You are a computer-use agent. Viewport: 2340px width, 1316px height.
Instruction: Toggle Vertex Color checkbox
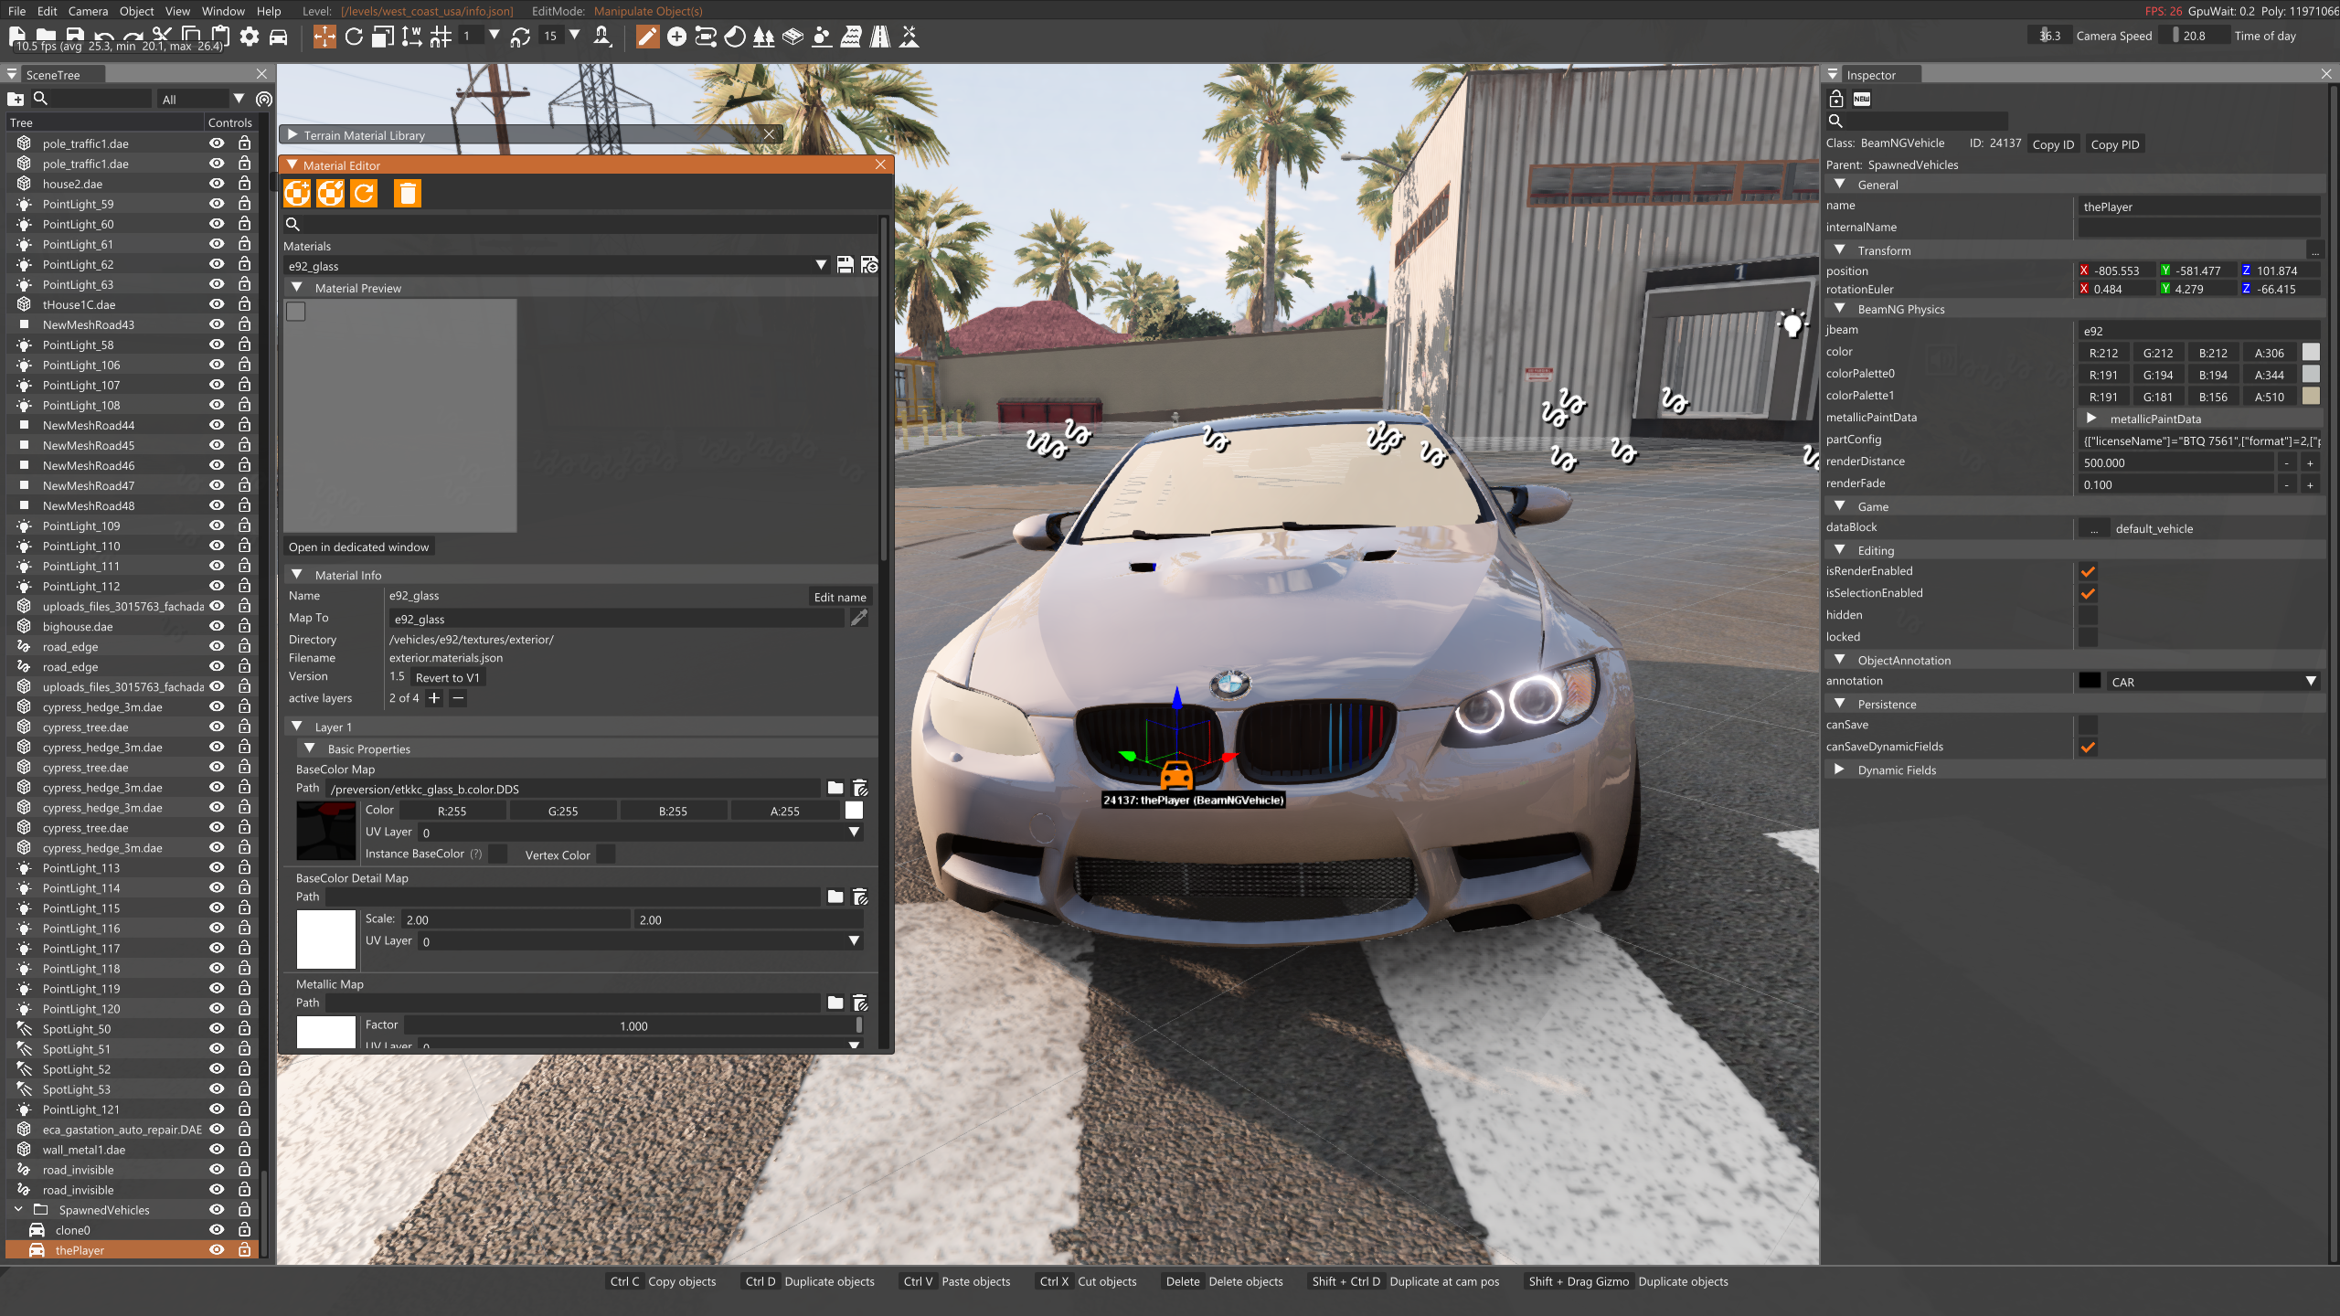tap(605, 854)
